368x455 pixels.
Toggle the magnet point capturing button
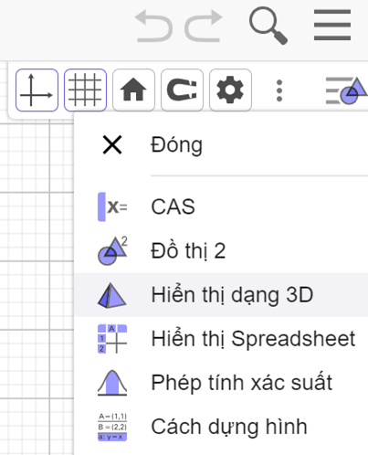click(x=182, y=90)
